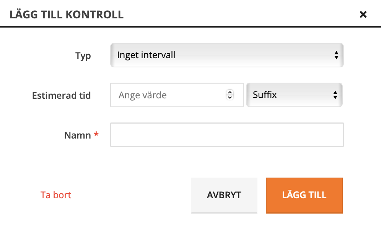381x235 pixels.
Task: Close the Lägg till kontroll dialog
Action: [363, 15]
